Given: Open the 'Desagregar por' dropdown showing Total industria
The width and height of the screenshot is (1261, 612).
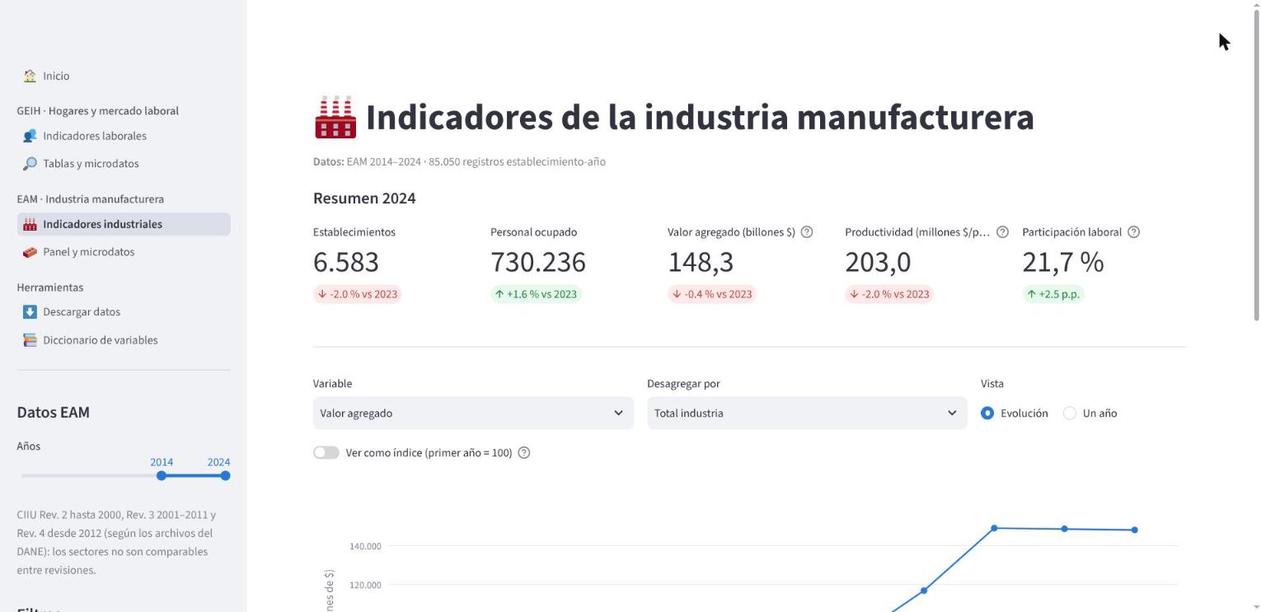Looking at the screenshot, I should pos(807,413).
